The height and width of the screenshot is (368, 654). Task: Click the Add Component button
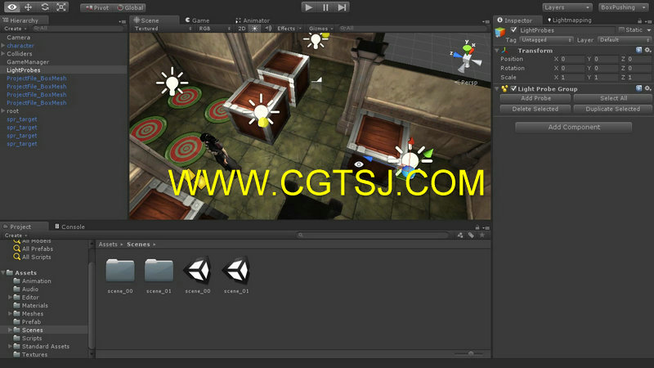point(574,128)
